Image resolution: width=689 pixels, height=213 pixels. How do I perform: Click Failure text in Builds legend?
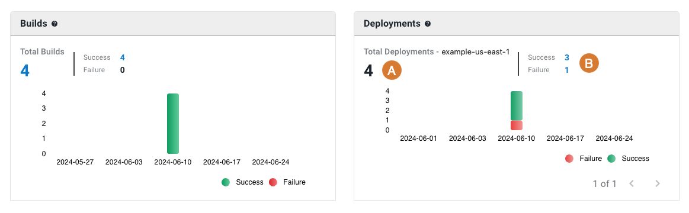294,182
